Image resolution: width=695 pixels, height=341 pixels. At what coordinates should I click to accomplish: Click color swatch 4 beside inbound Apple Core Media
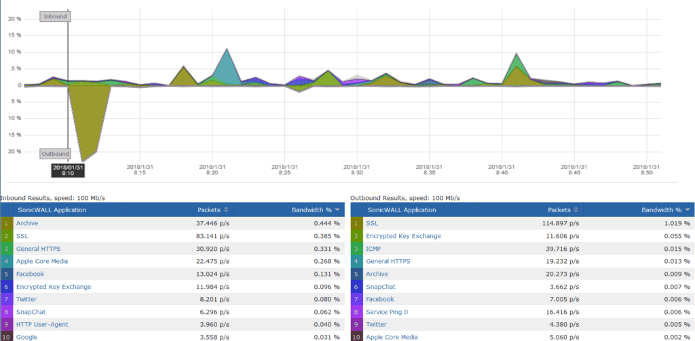pyautogui.click(x=7, y=261)
